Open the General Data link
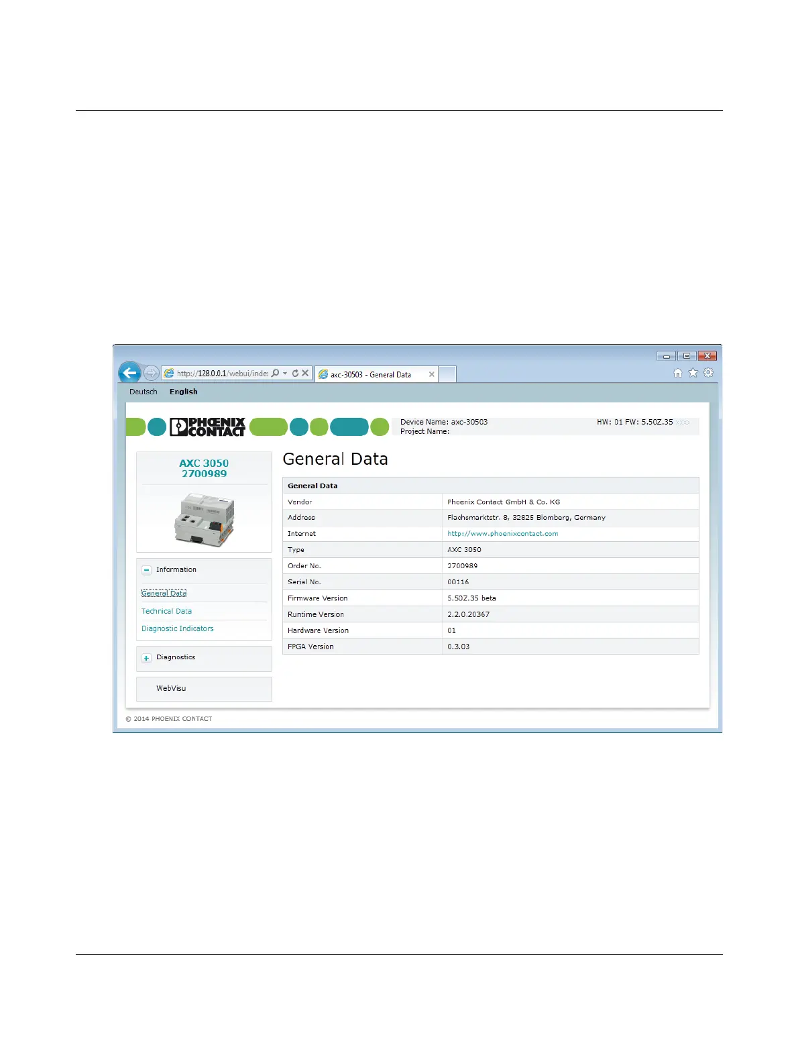The width and height of the screenshot is (798, 1061). tap(164, 593)
